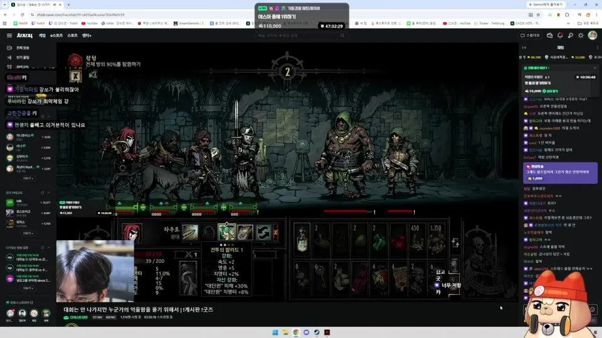Open the tab search dropdown arrow

pyautogui.click(x=4, y=4)
